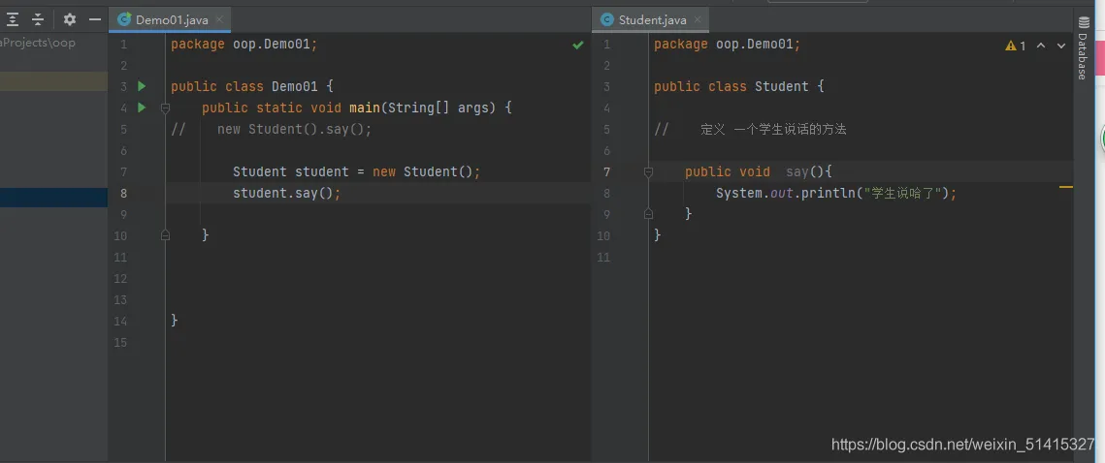Click 'Student student = new Student();' line
Screen dimensions: 1105x463
pos(357,171)
